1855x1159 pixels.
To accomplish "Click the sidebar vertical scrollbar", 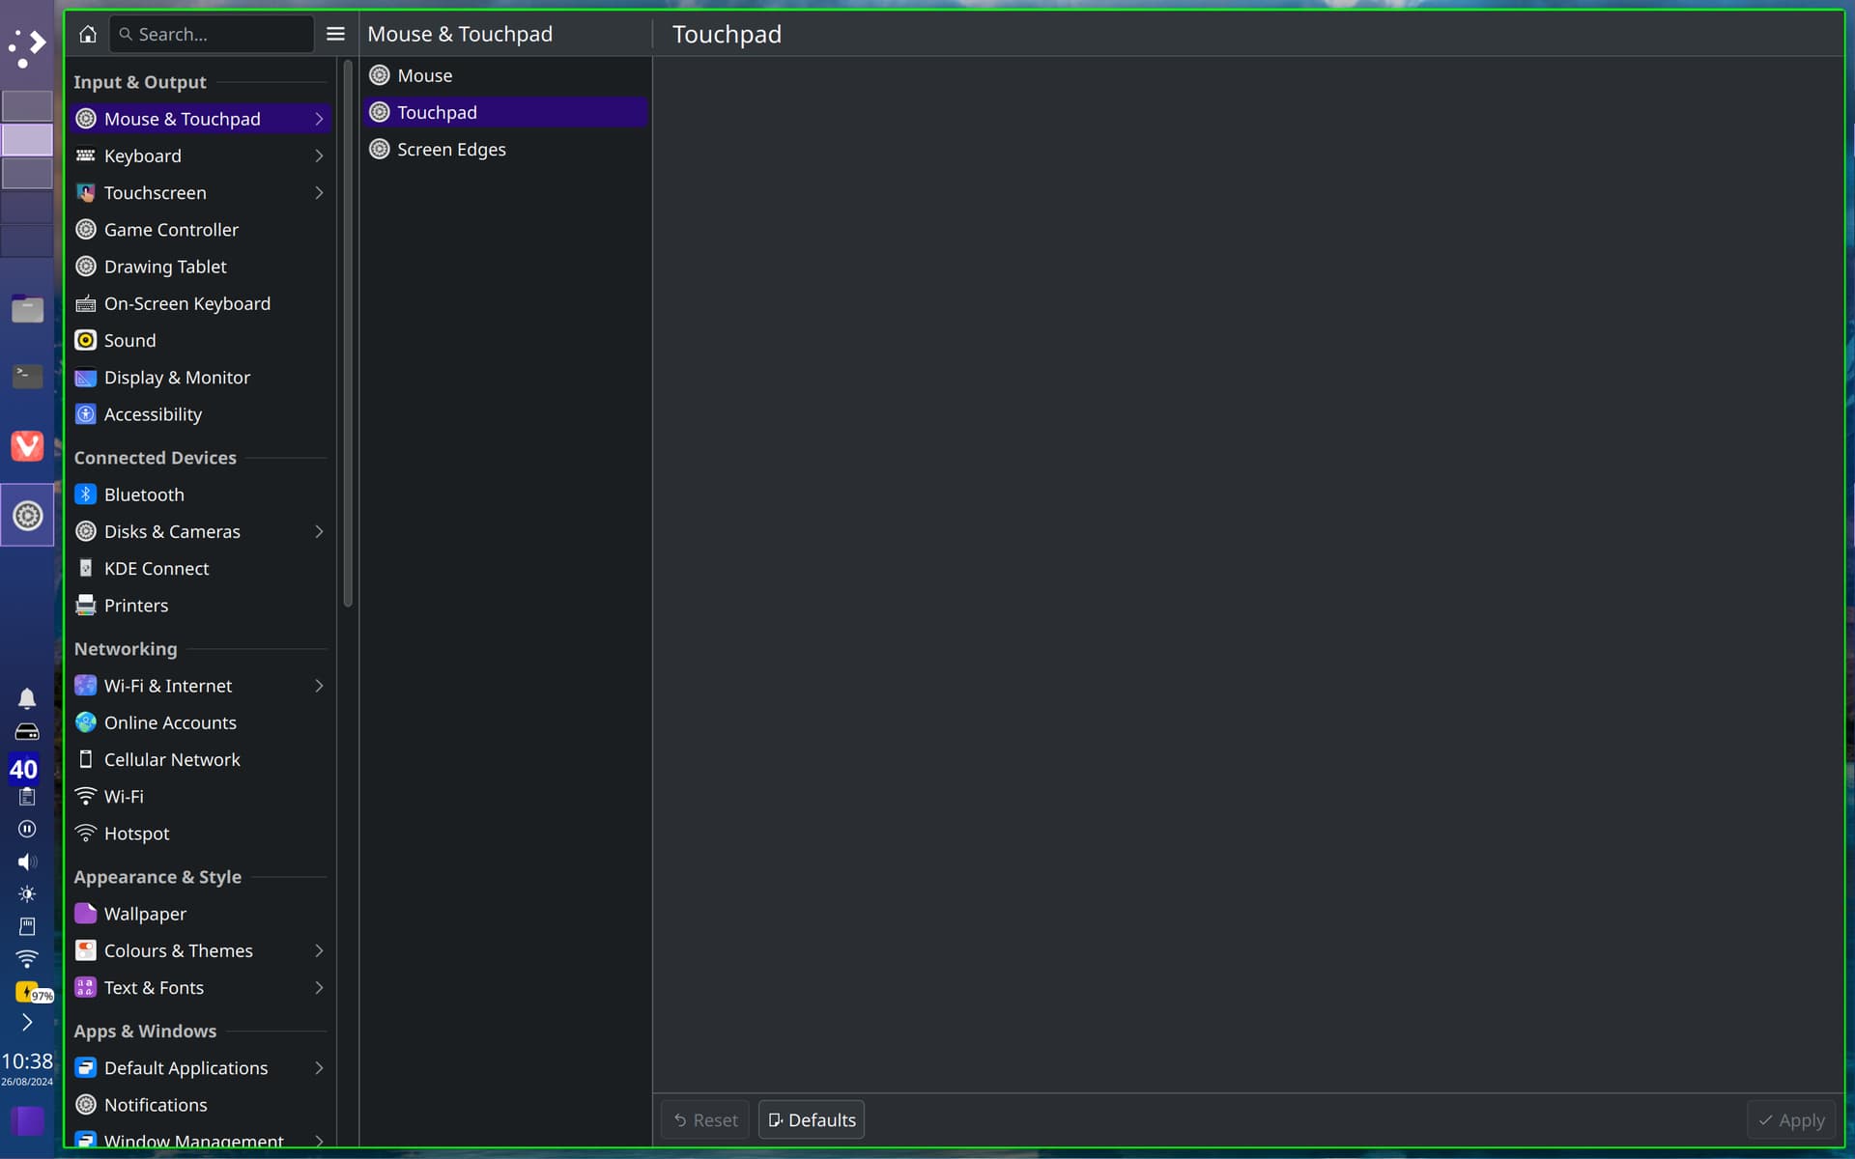I will pyautogui.click(x=348, y=333).
